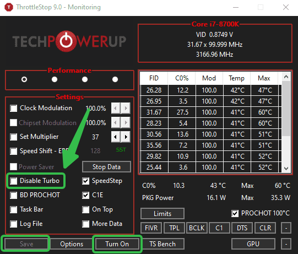Screen dimensions: 298x254
Task: Select the third Performance profile radio button
Action: pos(85,79)
